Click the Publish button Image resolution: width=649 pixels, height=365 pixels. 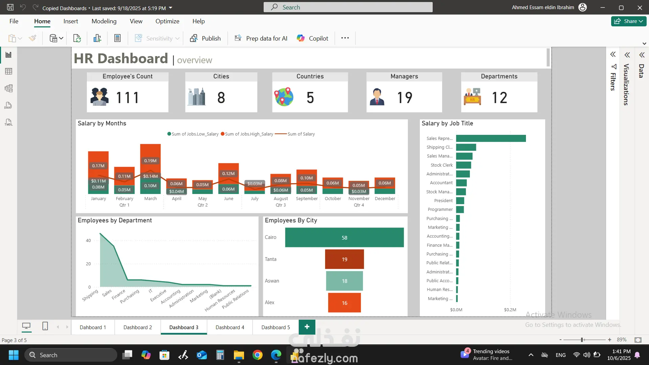pyautogui.click(x=206, y=39)
